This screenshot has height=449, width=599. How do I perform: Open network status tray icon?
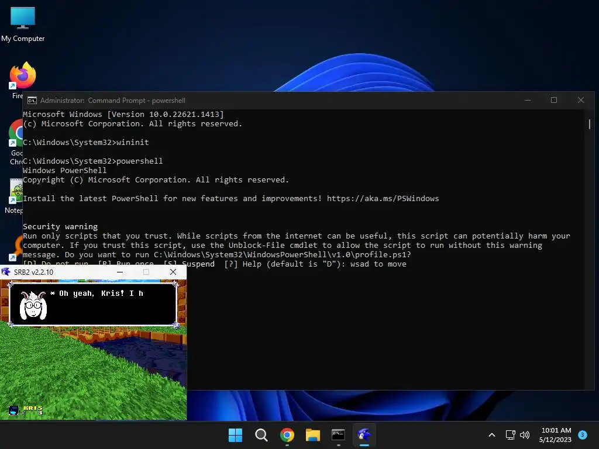[510, 435]
